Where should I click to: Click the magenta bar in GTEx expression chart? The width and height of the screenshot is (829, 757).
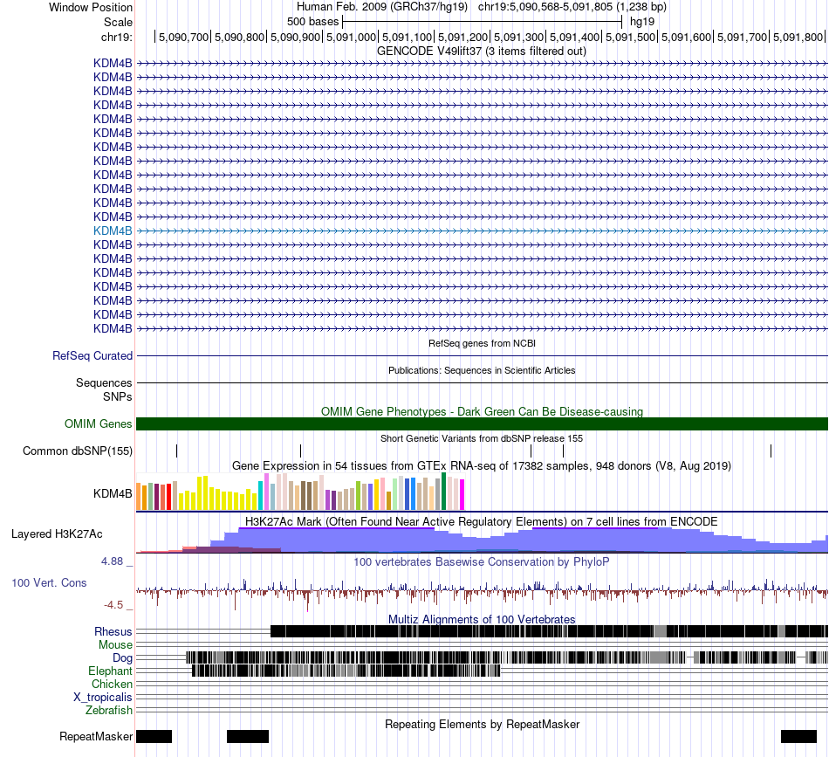462,494
